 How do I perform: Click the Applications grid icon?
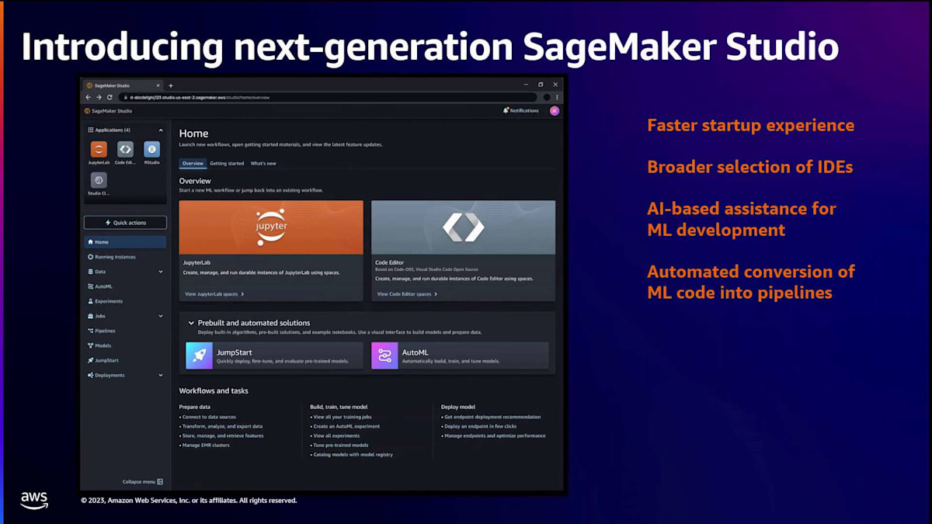(x=90, y=130)
